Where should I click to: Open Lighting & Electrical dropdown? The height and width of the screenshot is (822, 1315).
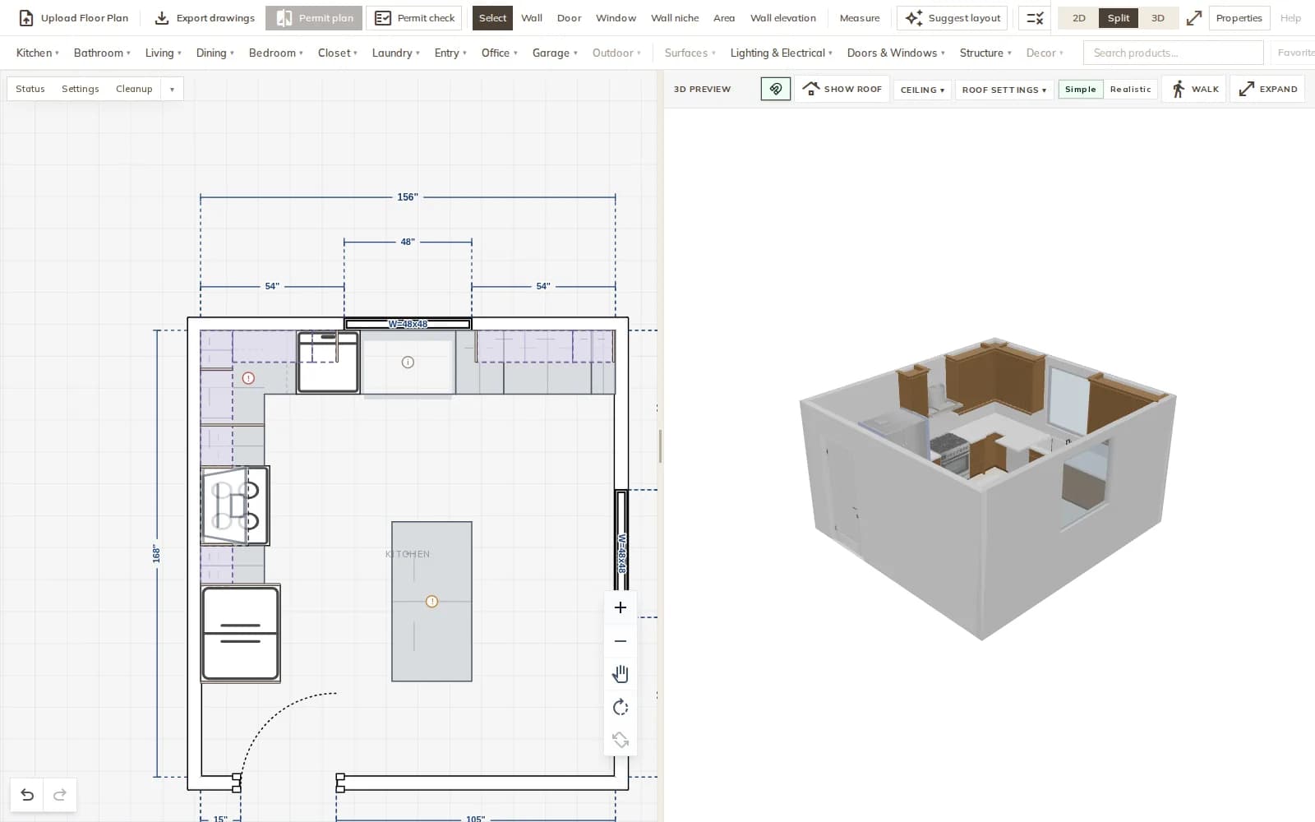click(781, 53)
